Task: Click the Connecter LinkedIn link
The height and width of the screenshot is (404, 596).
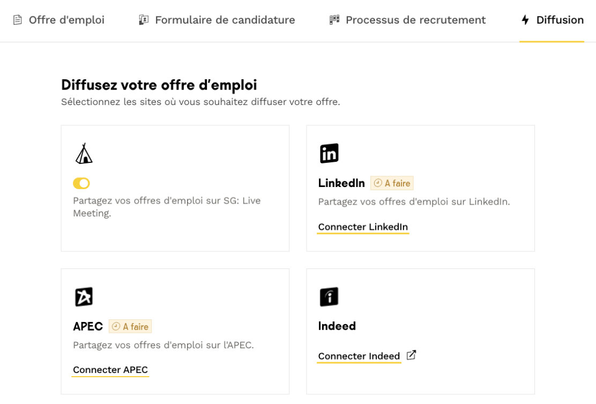Action: (363, 227)
